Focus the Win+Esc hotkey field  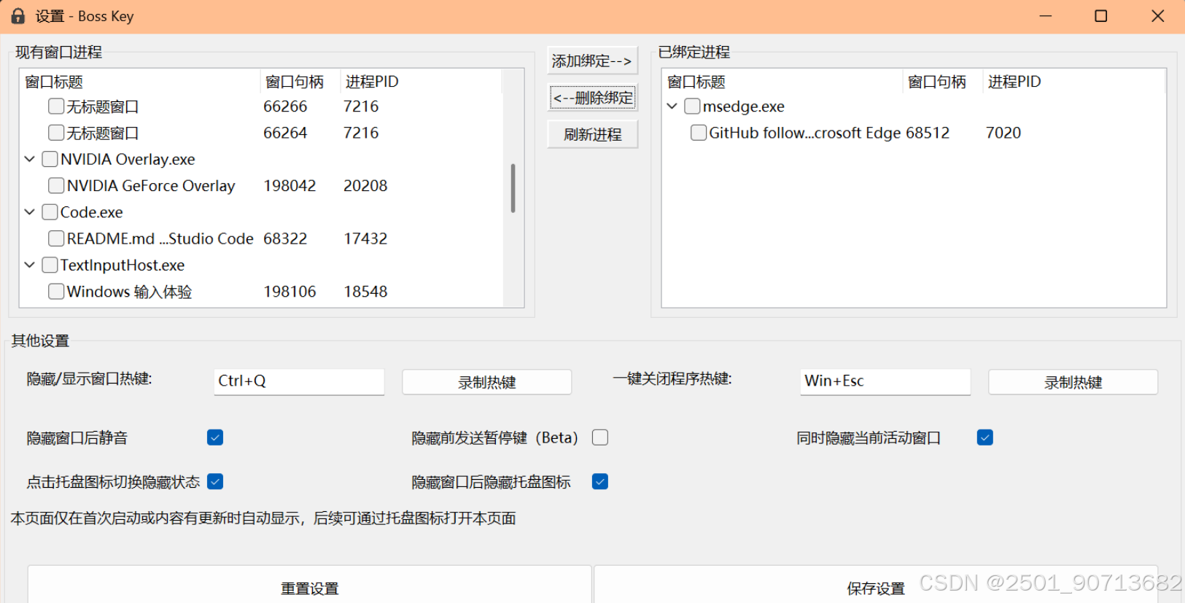tap(885, 381)
